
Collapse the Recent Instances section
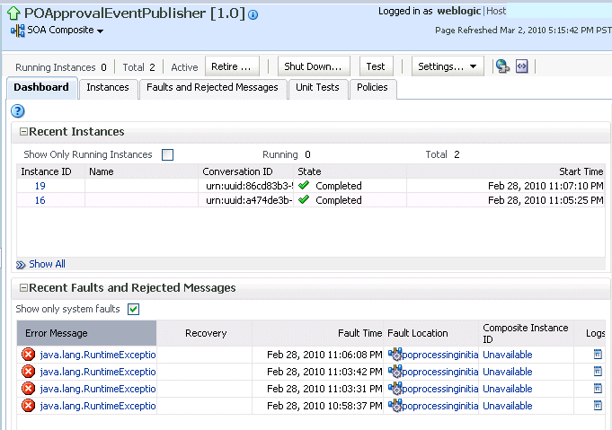coord(23,132)
